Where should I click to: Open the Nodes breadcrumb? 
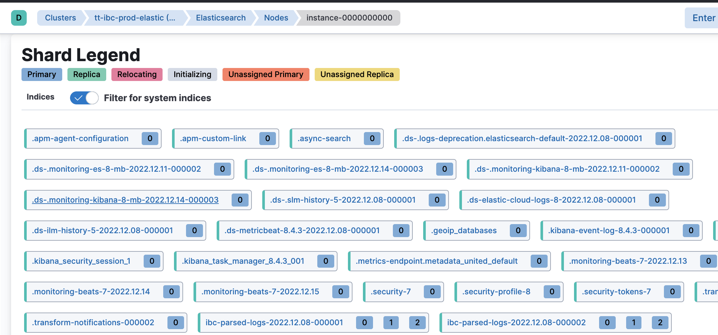(x=276, y=18)
